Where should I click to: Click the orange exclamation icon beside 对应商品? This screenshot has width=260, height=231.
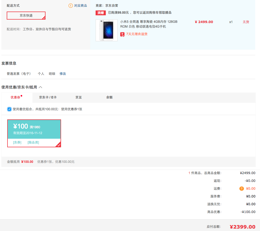(70, 6)
